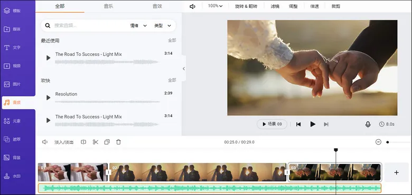Click the microphone voiceover icon
Image resolution: width=412 pixels, height=195 pixels.
368,124
